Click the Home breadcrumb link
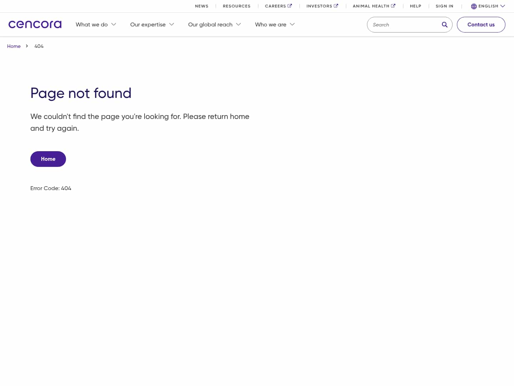The height and width of the screenshot is (386, 514). [14, 46]
